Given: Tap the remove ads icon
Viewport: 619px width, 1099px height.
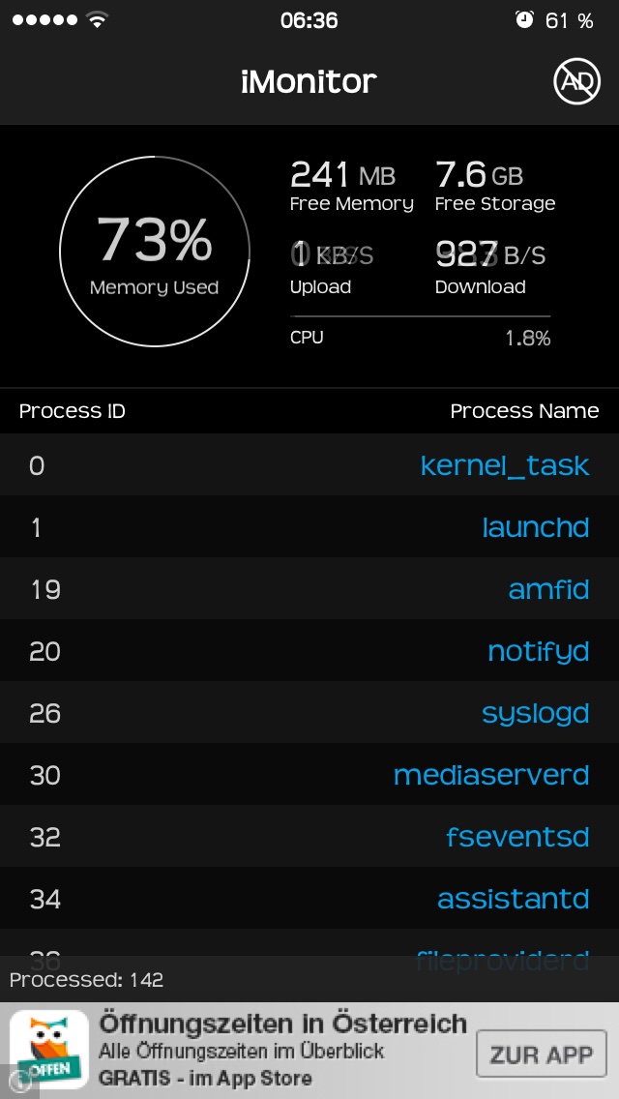Looking at the screenshot, I should coord(576,81).
